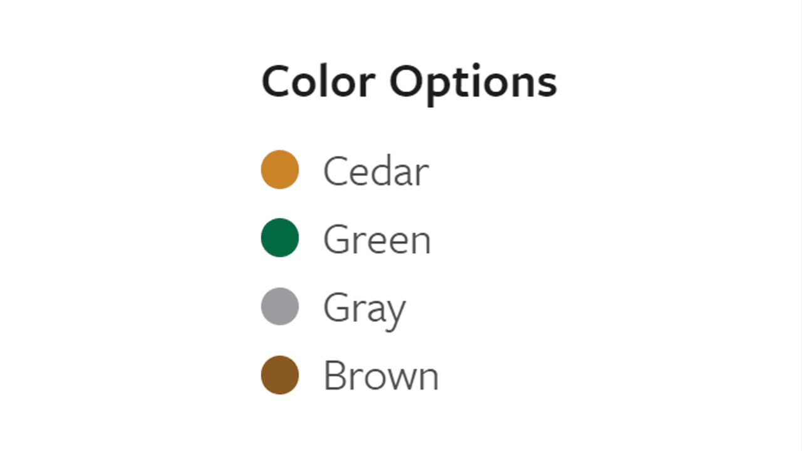Click the Brown text label
Viewport: 802px width, 451px height.
[x=381, y=376]
